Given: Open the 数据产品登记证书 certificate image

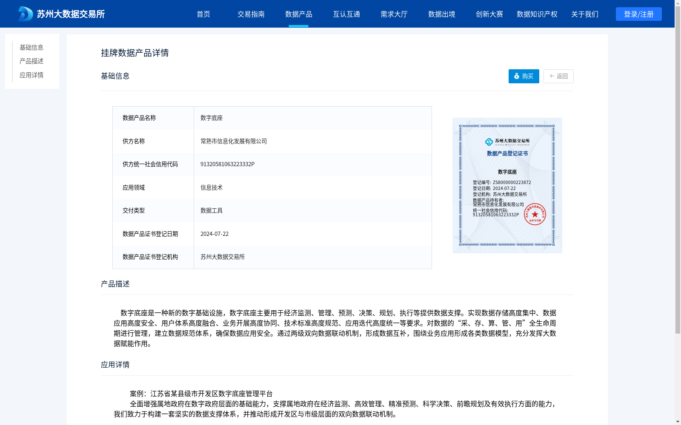Looking at the screenshot, I should (507, 185).
